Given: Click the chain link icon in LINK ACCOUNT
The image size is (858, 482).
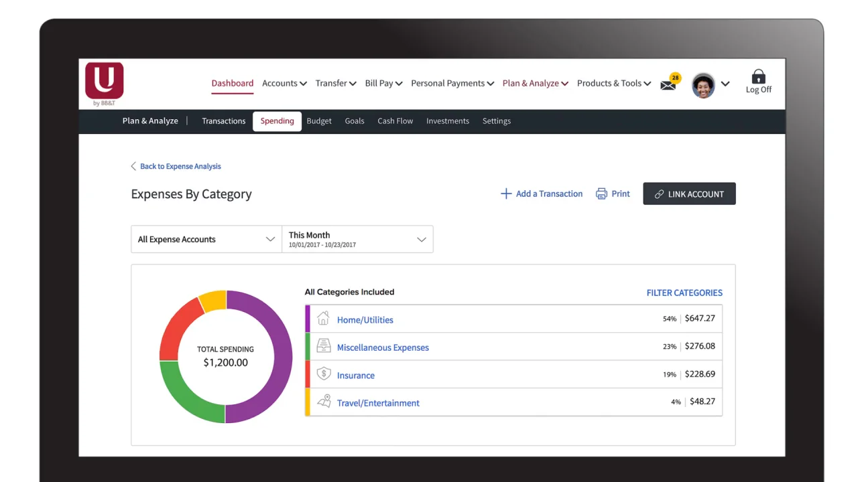Looking at the screenshot, I should click(660, 194).
